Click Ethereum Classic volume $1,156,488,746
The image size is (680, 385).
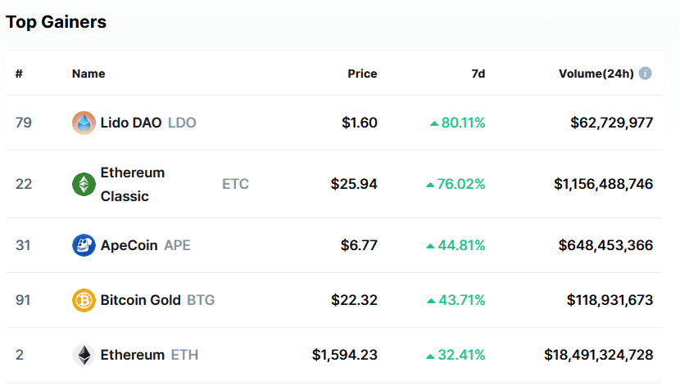click(603, 184)
